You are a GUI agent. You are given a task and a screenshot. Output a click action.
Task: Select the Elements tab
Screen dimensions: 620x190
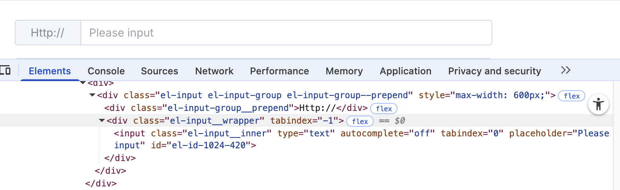50,71
